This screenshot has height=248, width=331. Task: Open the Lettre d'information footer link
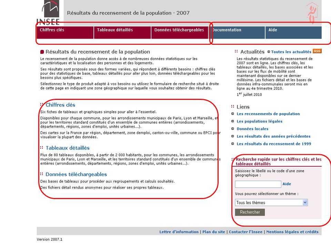pos(179,232)
